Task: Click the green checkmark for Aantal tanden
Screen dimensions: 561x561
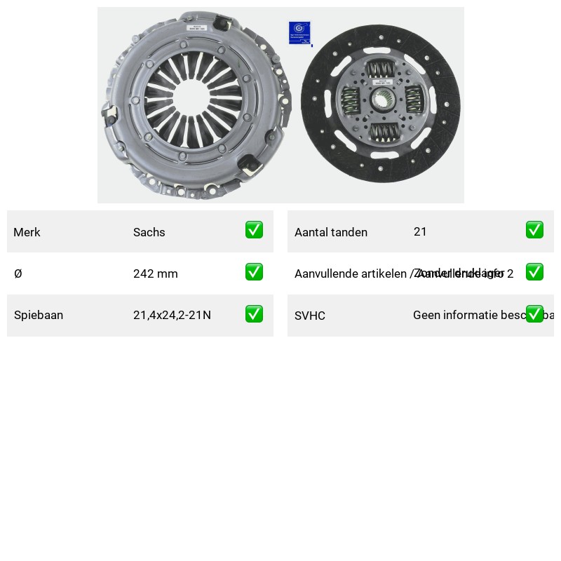Action: click(534, 230)
